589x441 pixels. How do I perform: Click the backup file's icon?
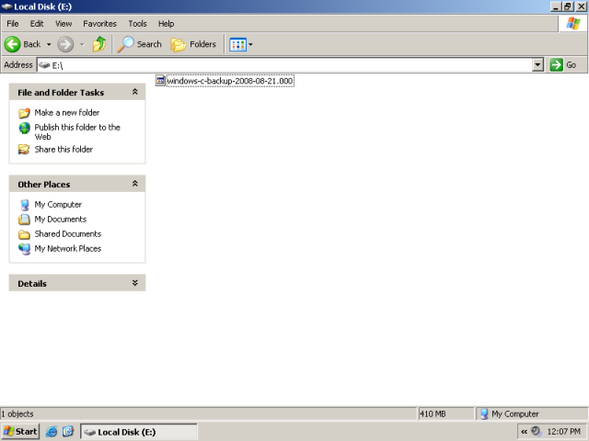(160, 80)
